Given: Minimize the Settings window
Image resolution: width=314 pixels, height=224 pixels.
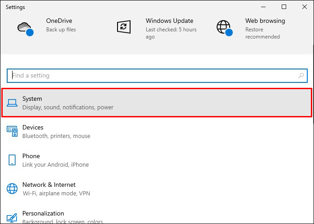Looking at the screenshot, I should click(x=263, y=7).
